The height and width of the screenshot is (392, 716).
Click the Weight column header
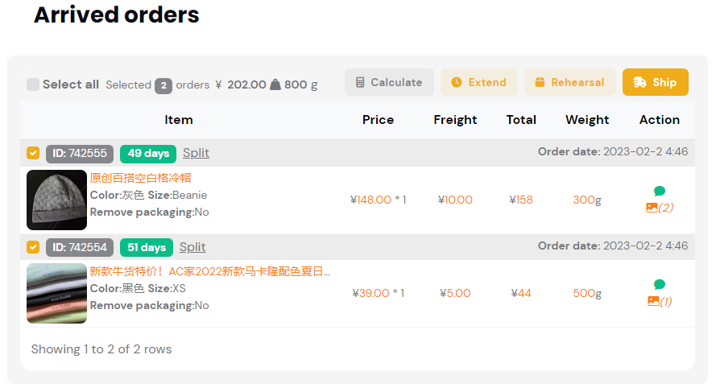tap(587, 120)
